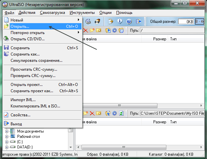Screen dimensions: 207x159
Task: Open the blue info bubble icon
Action: coord(120,21)
